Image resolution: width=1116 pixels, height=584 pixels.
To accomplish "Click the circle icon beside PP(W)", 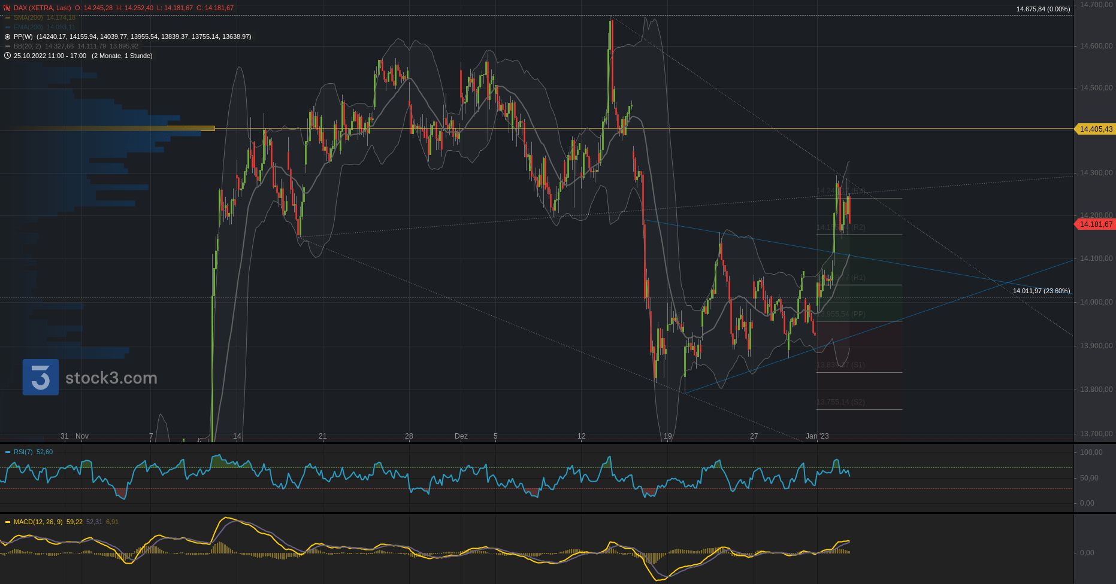I will click(7, 36).
